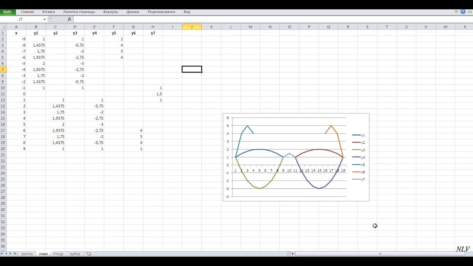Select y5 entry in chart legend
Viewport: 473px width, 266px height.
coord(358,165)
